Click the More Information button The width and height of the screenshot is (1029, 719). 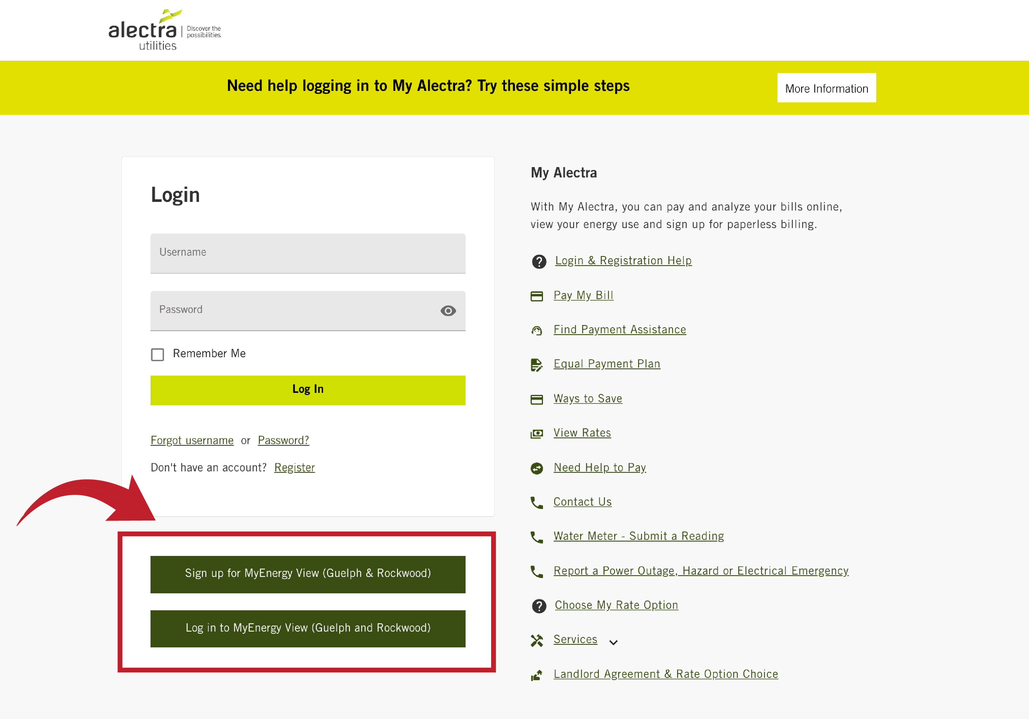tap(826, 88)
